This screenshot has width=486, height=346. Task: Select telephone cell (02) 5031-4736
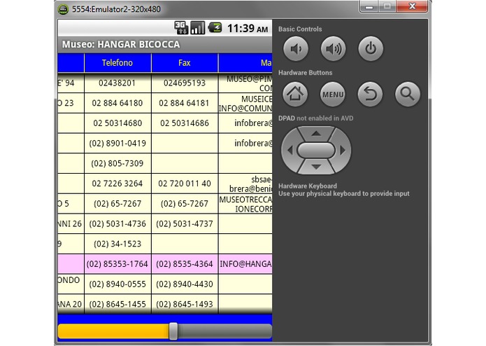pos(117,223)
